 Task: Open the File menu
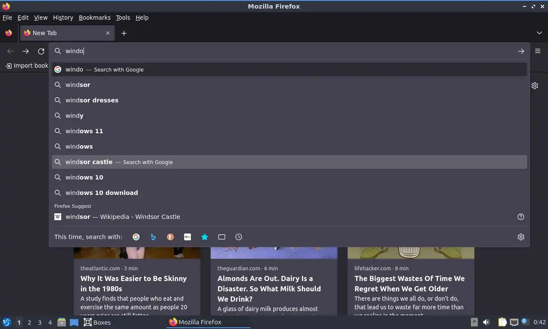click(7, 18)
